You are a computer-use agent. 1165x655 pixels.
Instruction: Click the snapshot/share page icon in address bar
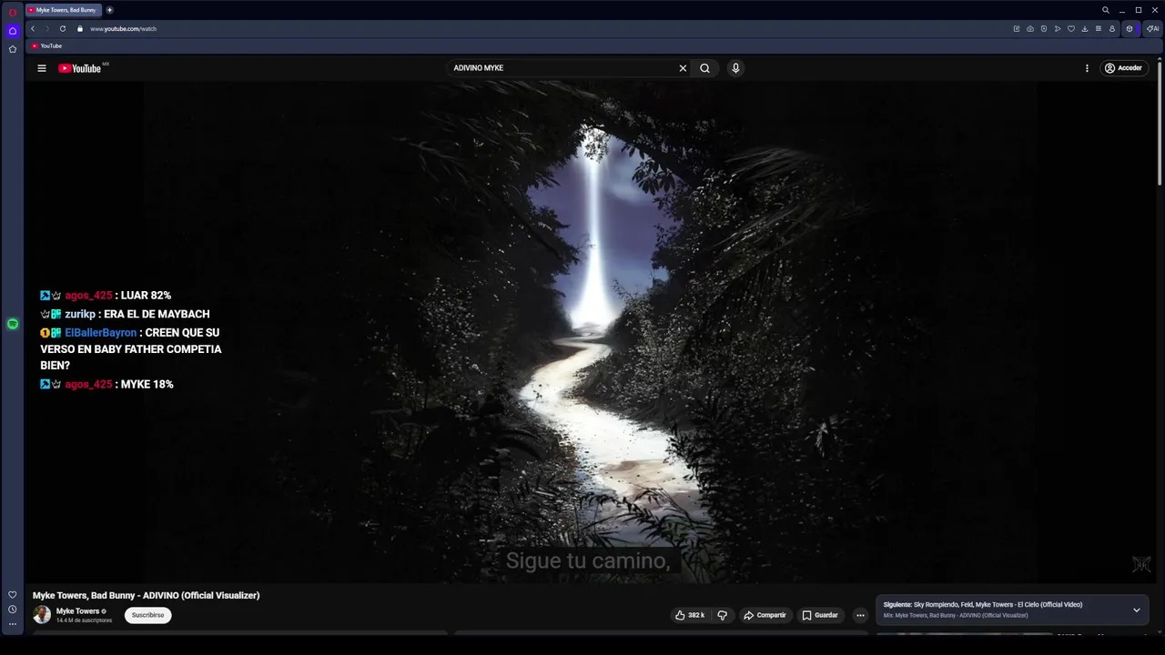[1017, 28]
